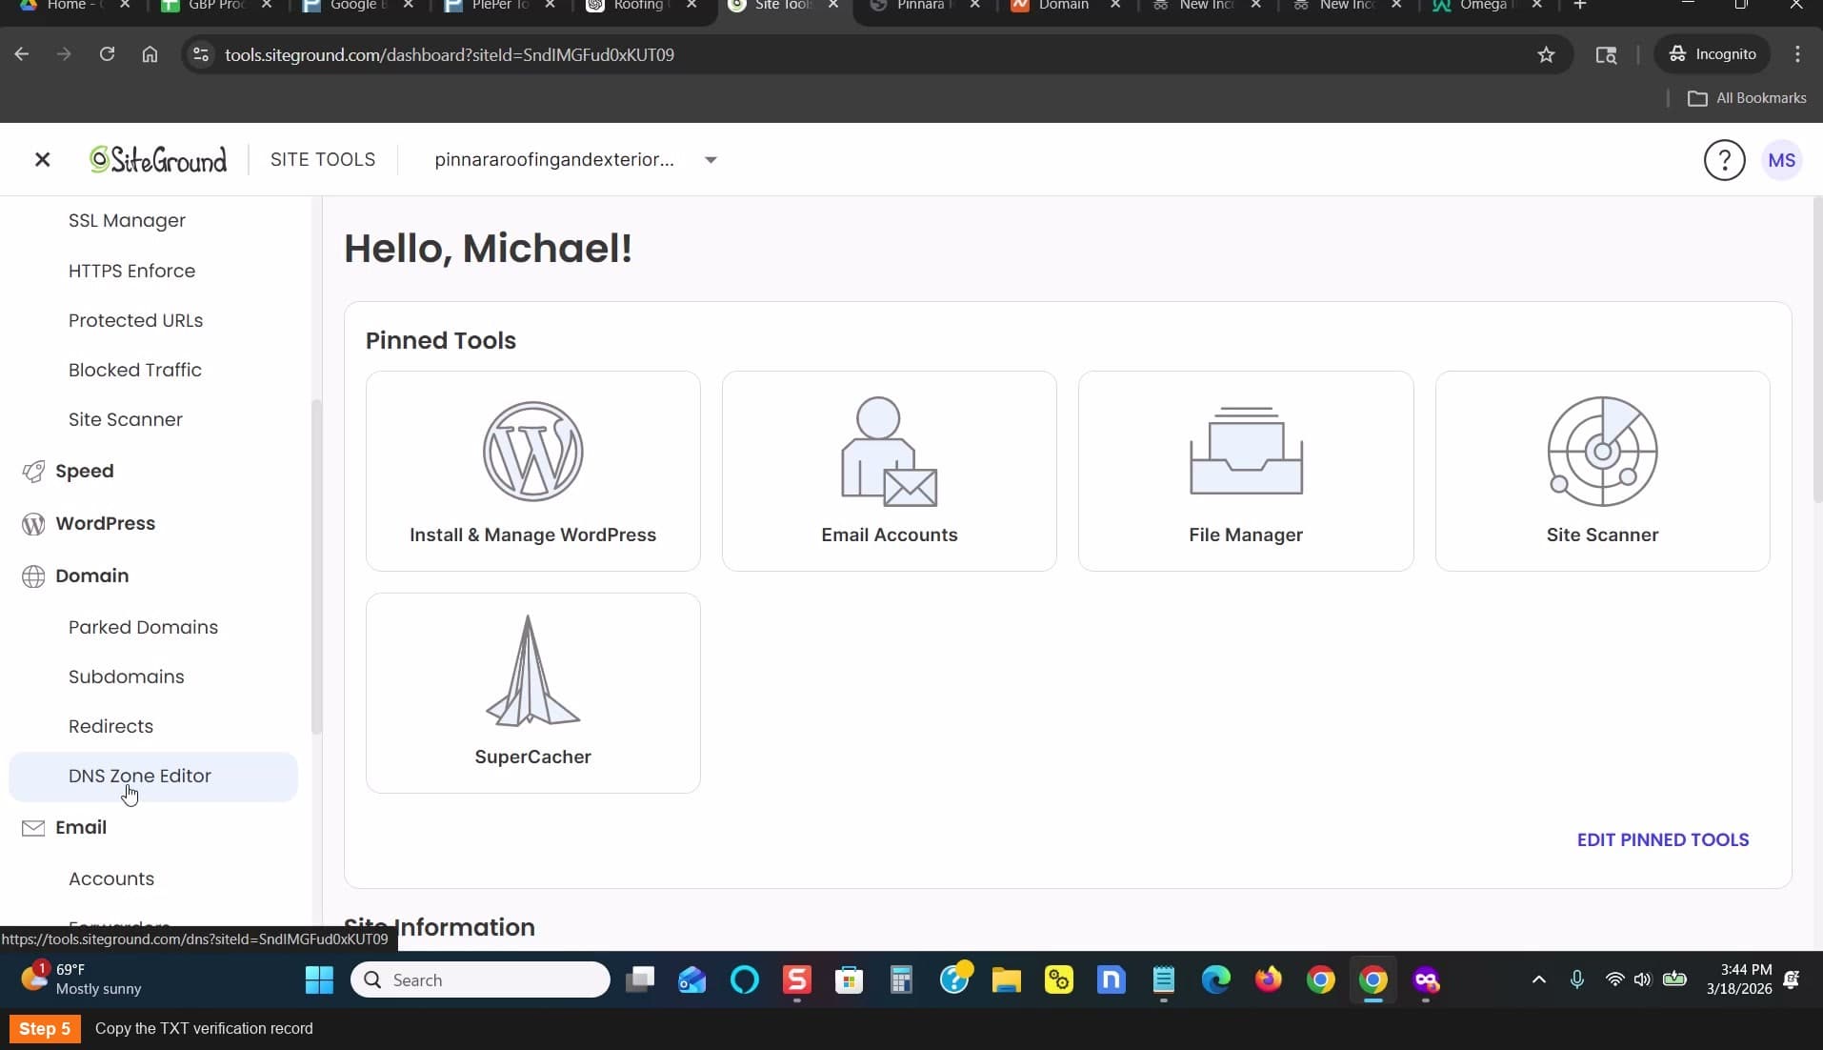Open DNS Zone Editor in sidebar
This screenshot has height=1050, width=1823.
[153, 777]
